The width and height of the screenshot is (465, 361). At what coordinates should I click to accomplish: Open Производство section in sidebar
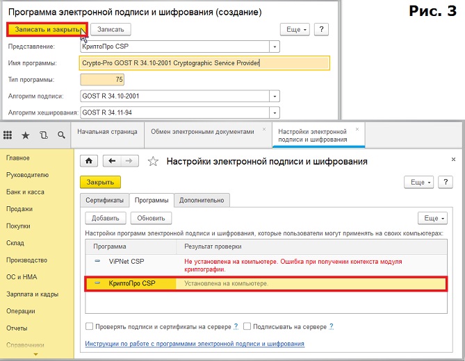click(26, 260)
